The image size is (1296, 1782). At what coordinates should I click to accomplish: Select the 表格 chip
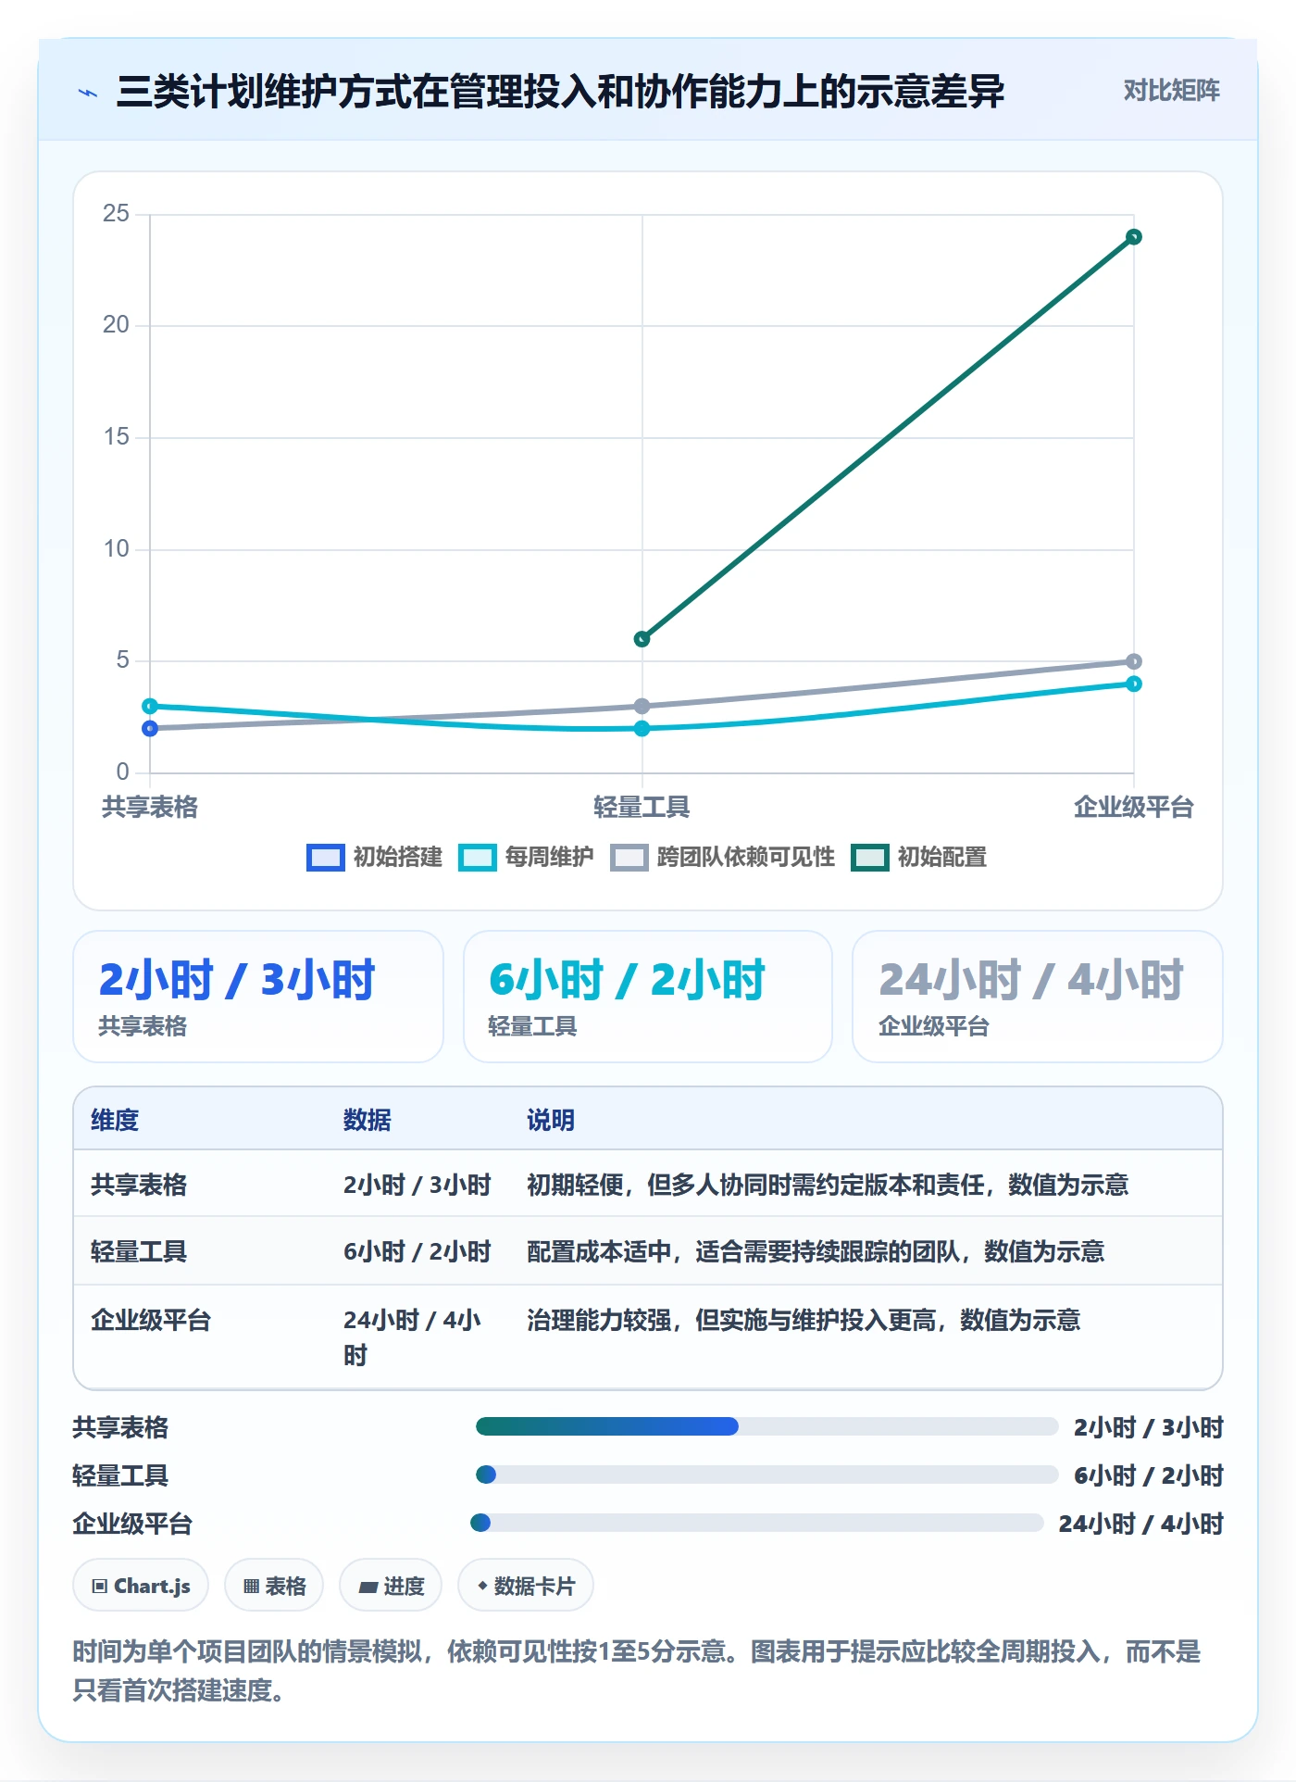[x=274, y=1587]
